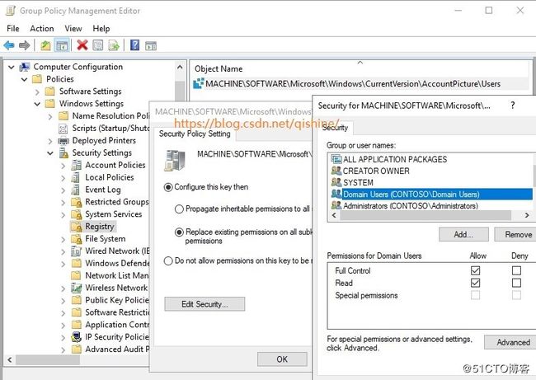Check Deny box for Read permission
The width and height of the screenshot is (536, 380).
click(x=515, y=283)
